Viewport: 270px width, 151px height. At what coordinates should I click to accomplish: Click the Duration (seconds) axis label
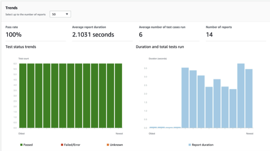pos(158,59)
